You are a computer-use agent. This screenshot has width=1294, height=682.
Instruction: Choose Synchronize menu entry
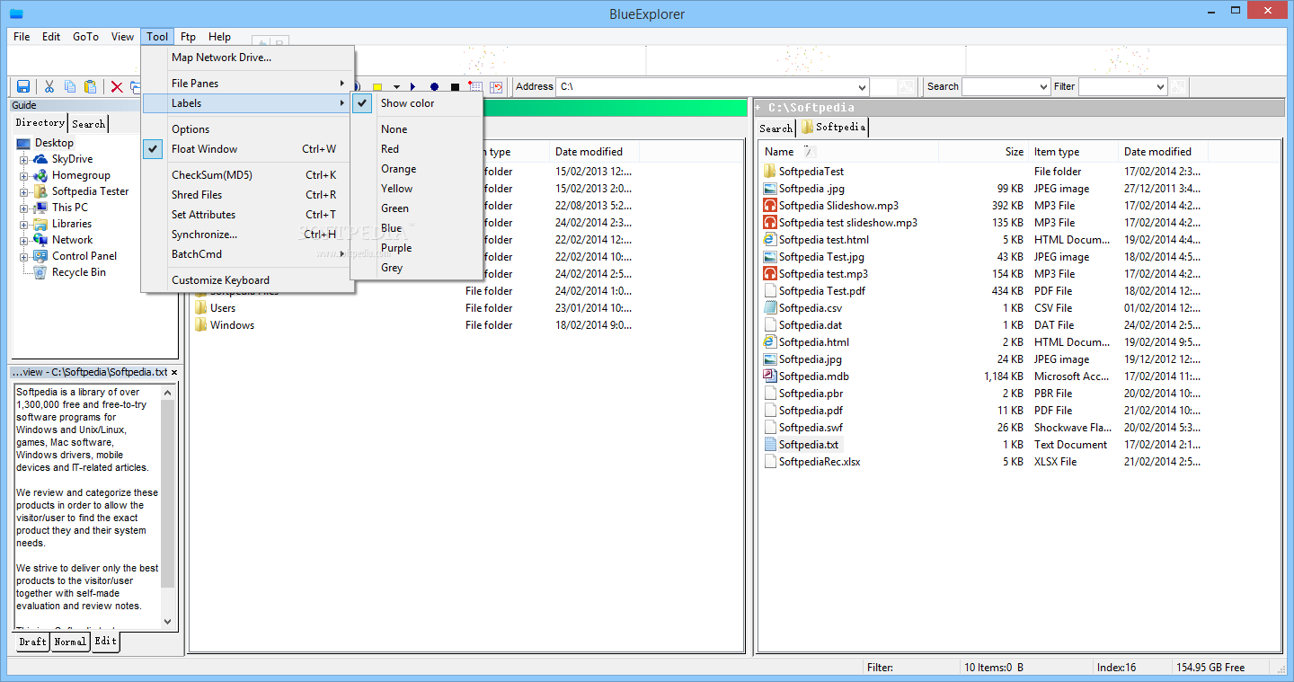pyautogui.click(x=248, y=235)
